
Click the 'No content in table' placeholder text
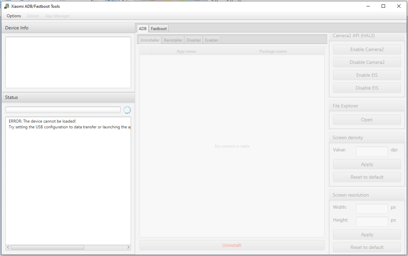click(232, 146)
